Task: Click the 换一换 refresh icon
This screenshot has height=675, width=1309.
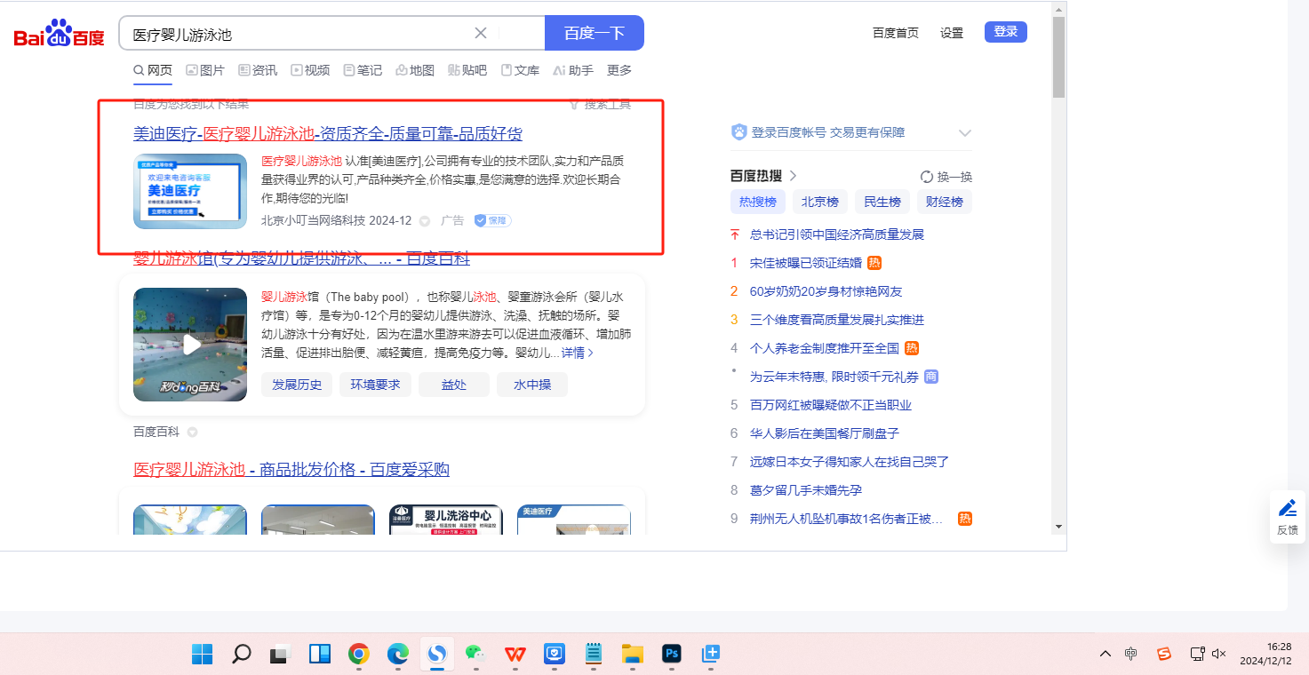Action: 927,177
